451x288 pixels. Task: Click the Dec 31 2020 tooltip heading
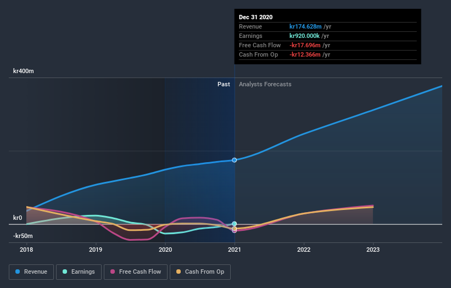point(255,17)
